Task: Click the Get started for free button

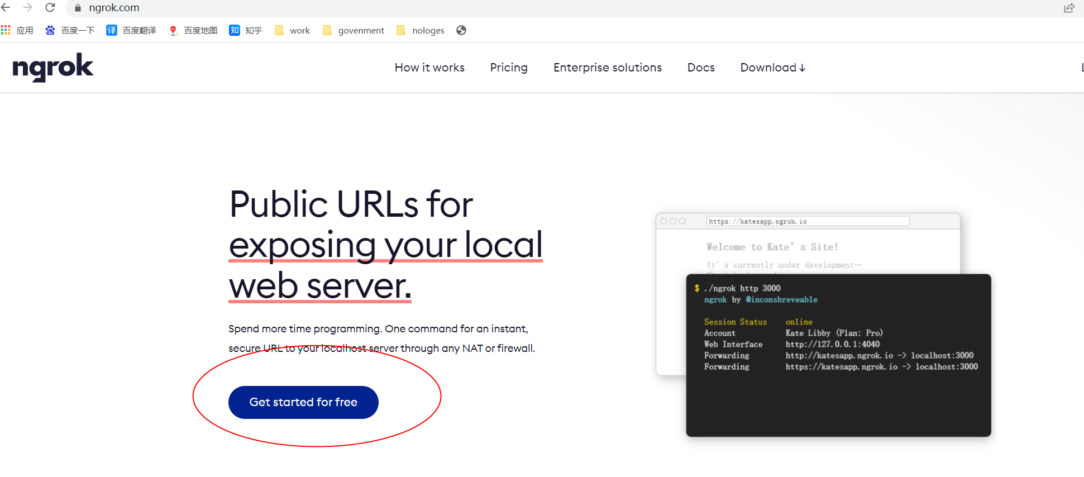Action: tap(303, 402)
